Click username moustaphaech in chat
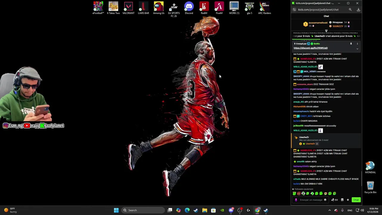The width and height of the screenshot is (382, 215). [x=301, y=111]
